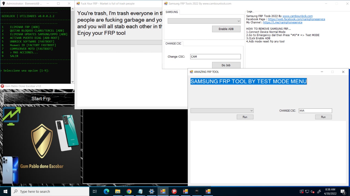Screen dimensions: 350x196
Task: Click the AMAZING FRP TOOL title bar icon
Action: (191, 72)
